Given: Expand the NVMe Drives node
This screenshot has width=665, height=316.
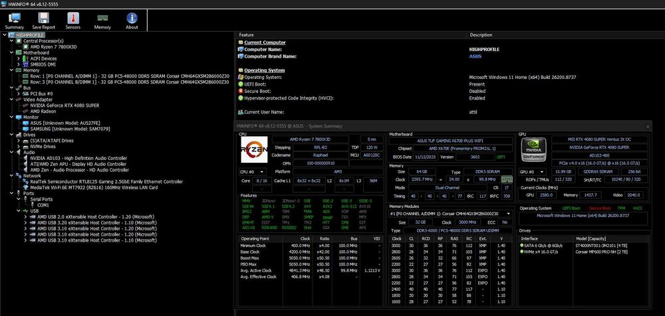Looking at the screenshot, I should pyautogui.click(x=19, y=147).
